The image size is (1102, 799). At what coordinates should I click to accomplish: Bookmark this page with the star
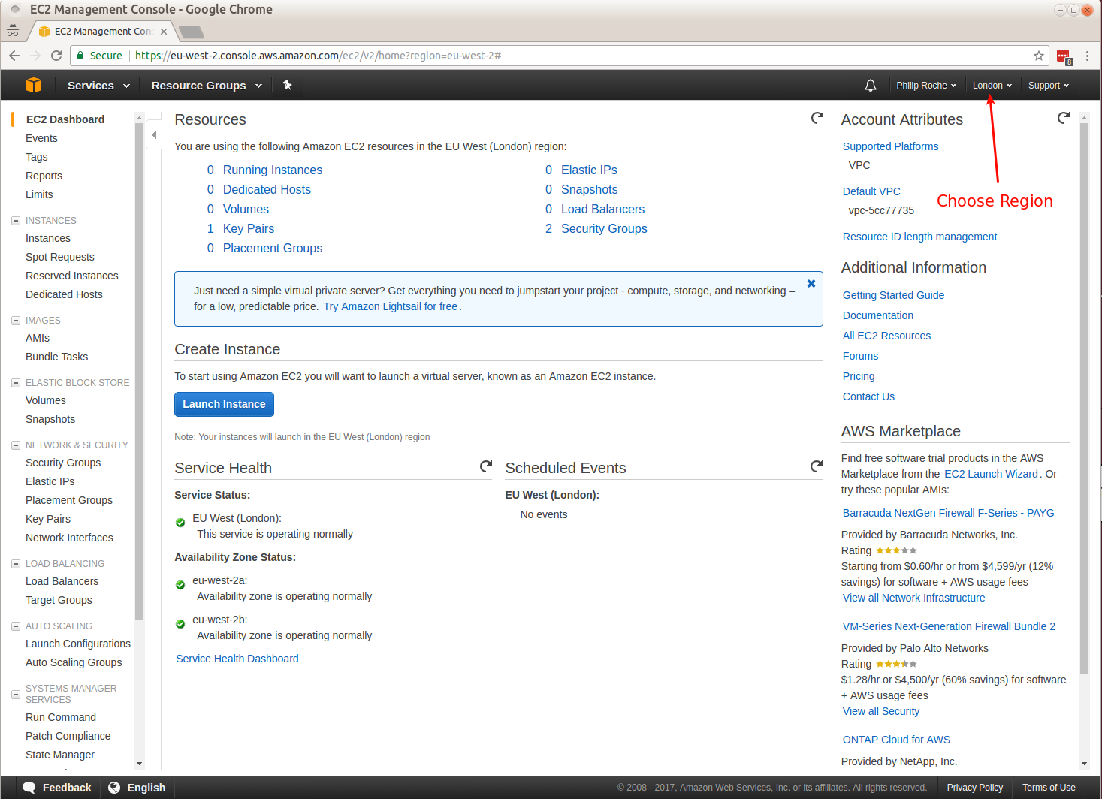pos(1039,56)
